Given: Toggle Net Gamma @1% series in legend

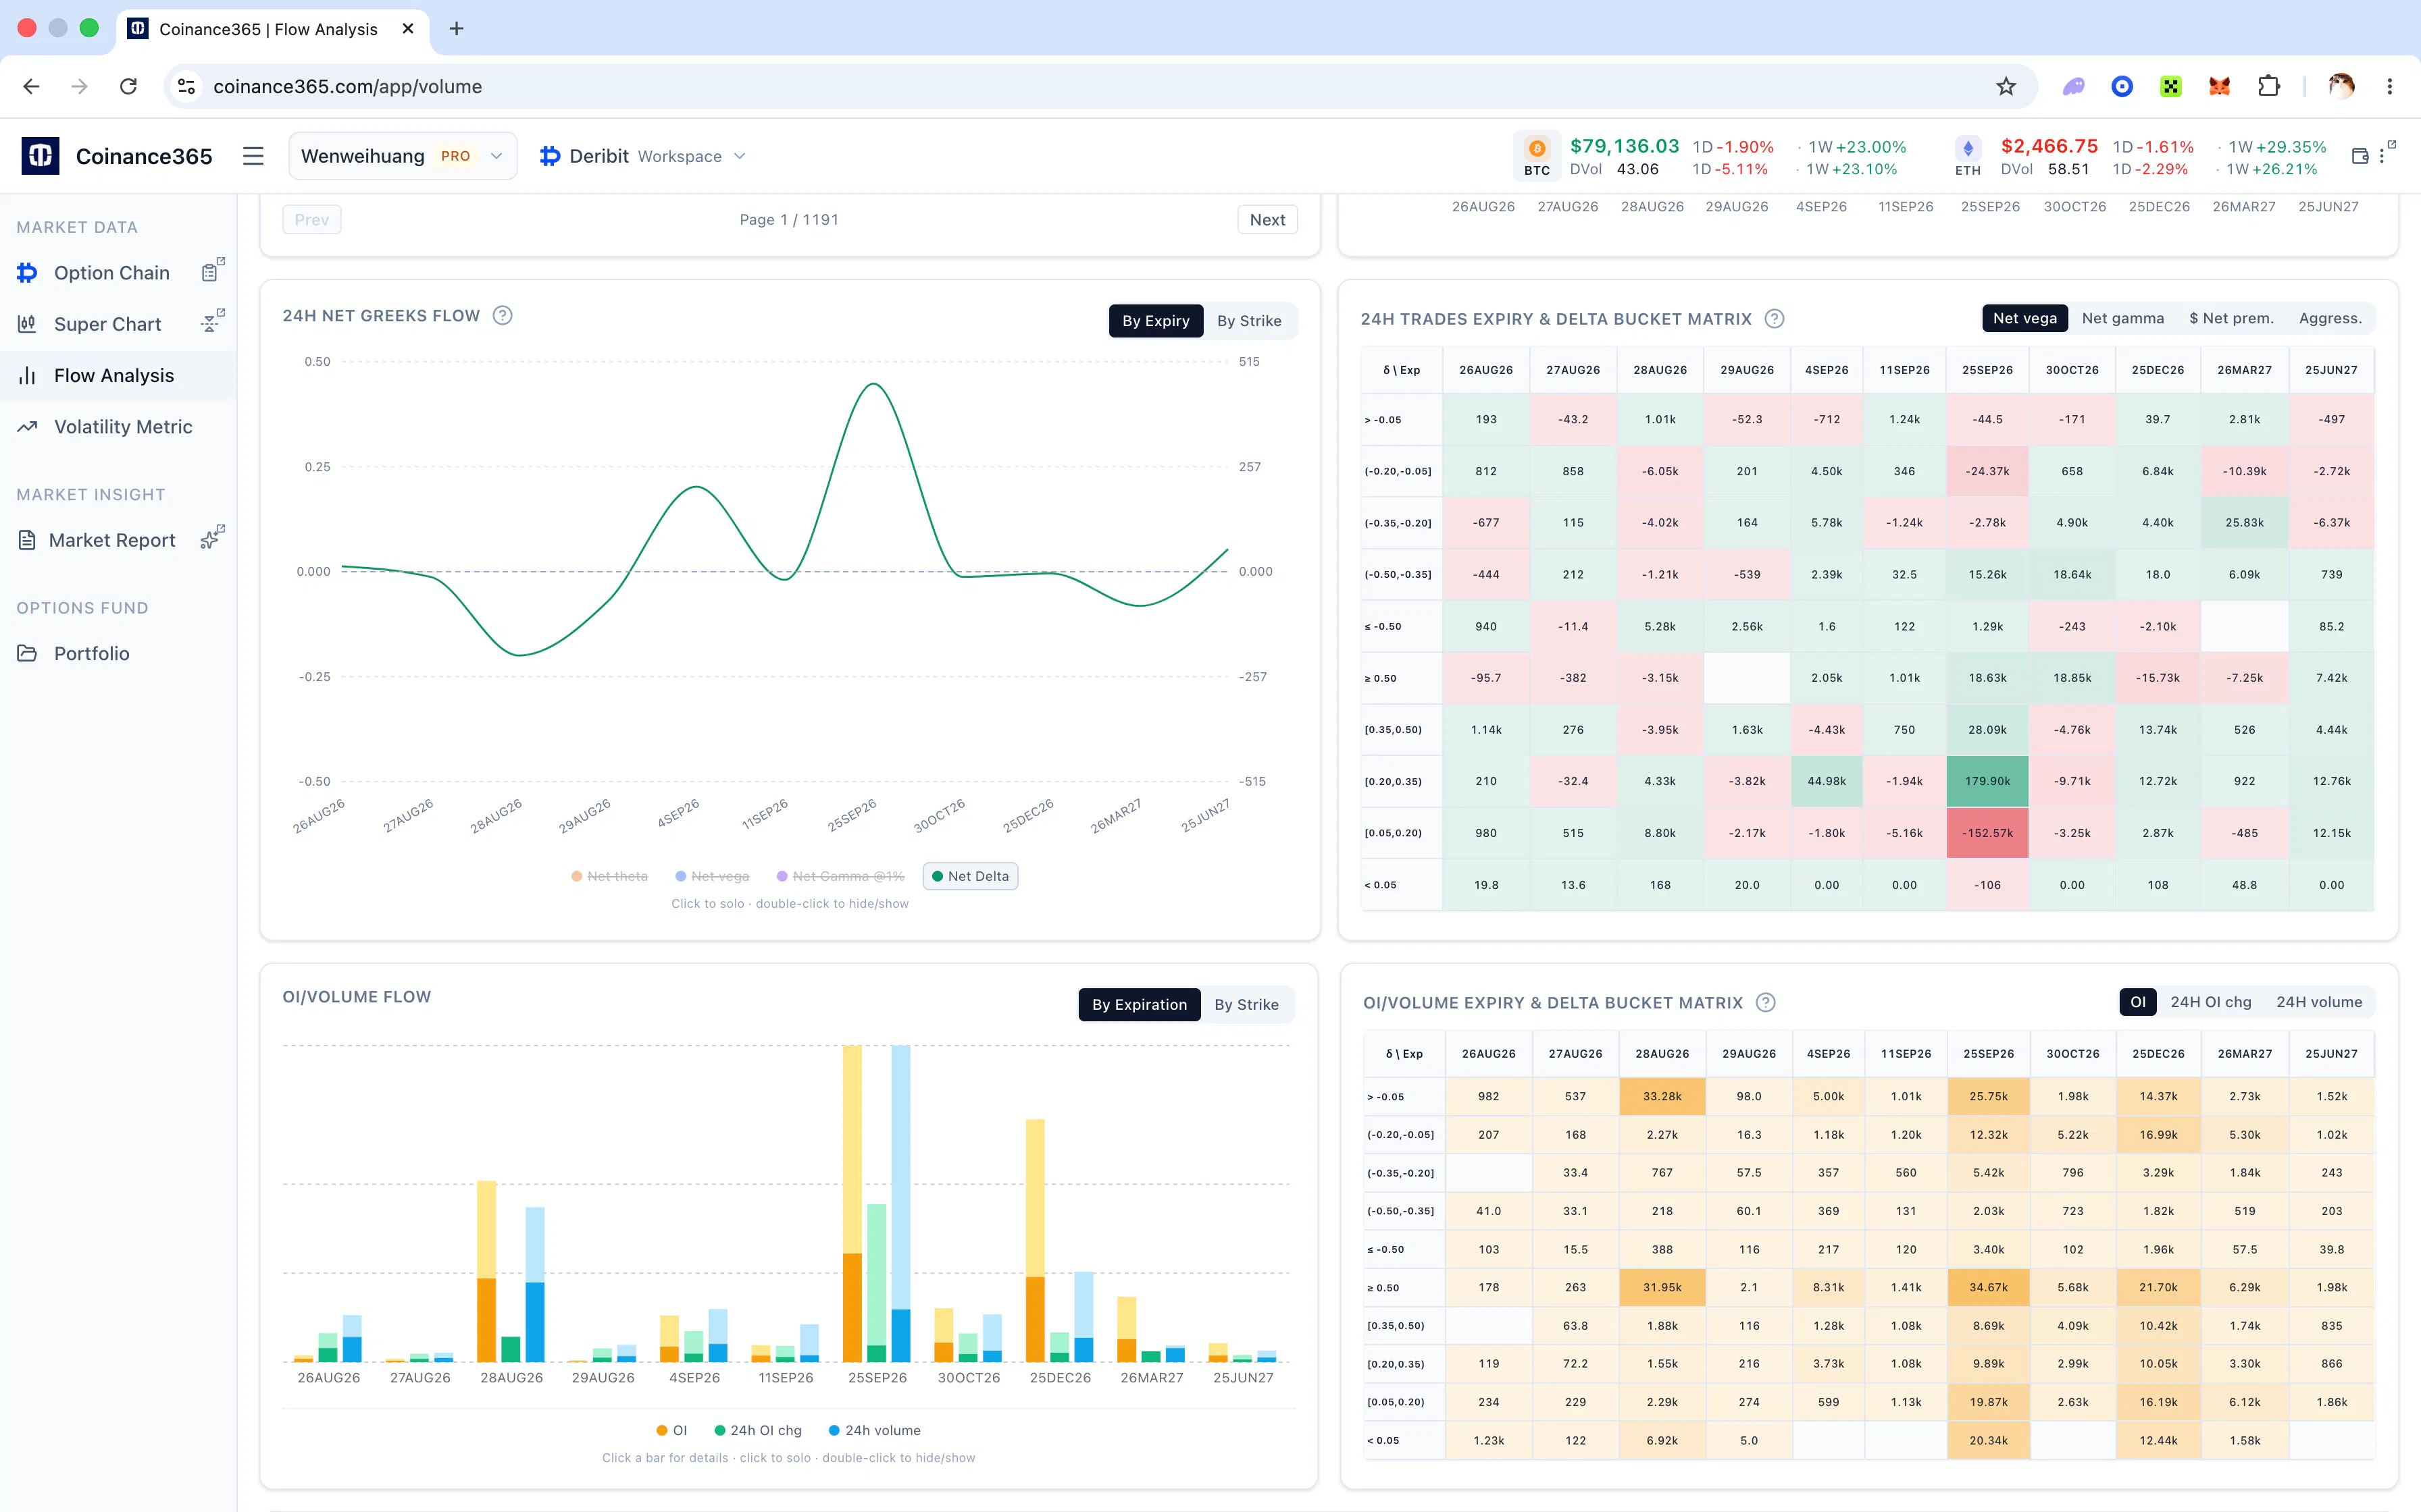Looking at the screenshot, I should click(x=840, y=876).
